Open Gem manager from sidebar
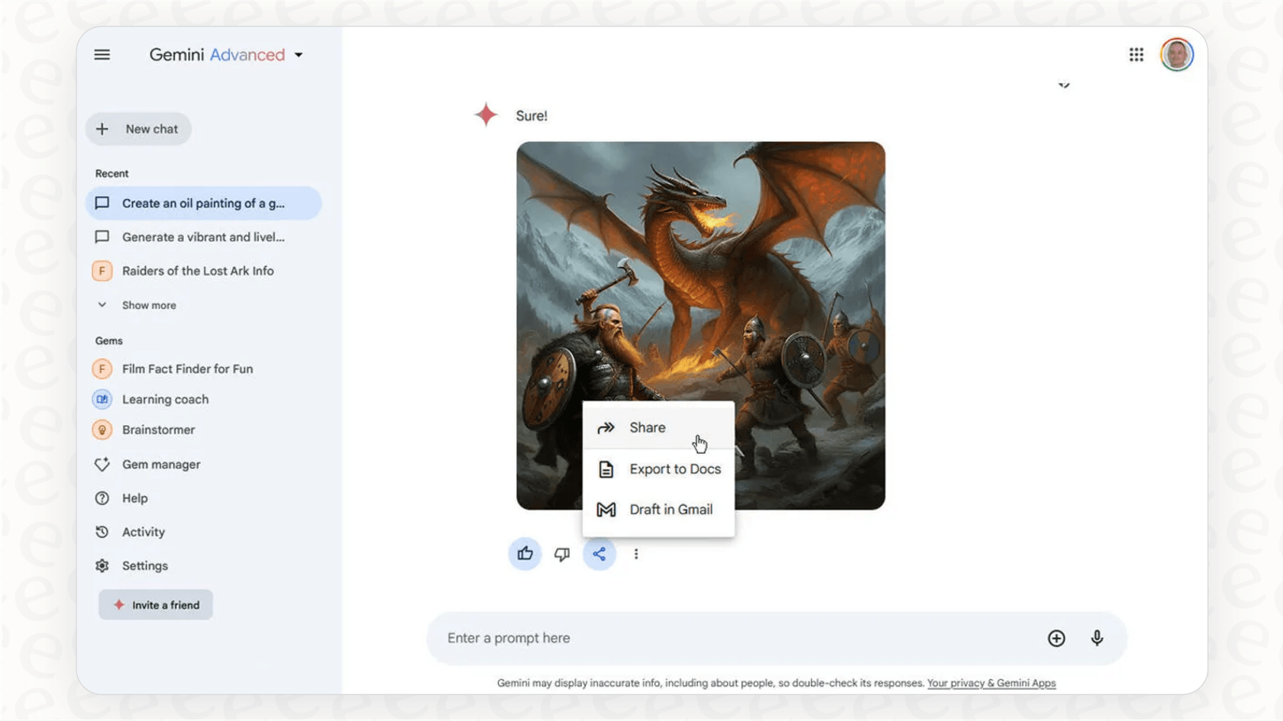The image size is (1283, 721). 160,465
